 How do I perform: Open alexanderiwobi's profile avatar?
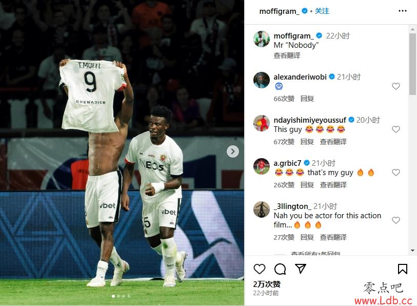(262, 80)
